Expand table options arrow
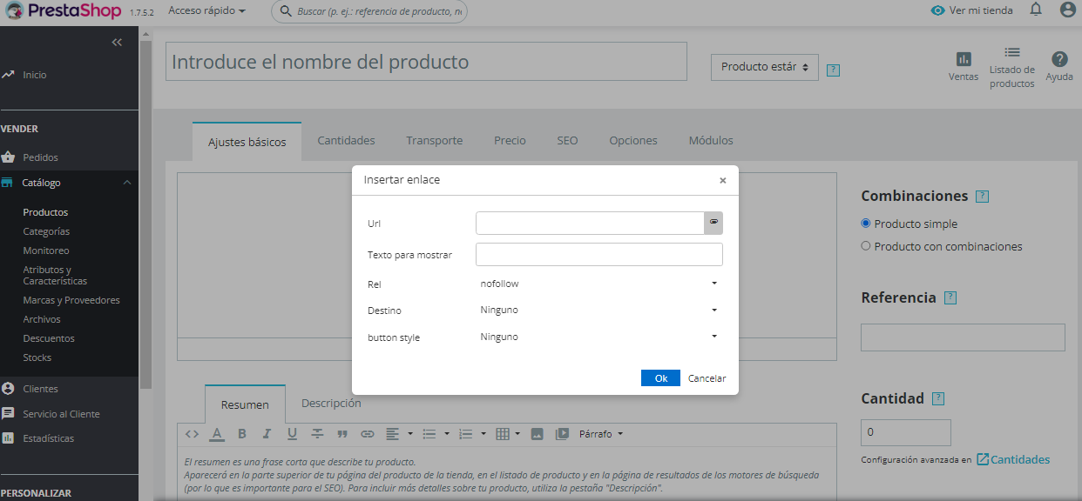This screenshot has height=501, width=1082. [x=519, y=433]
